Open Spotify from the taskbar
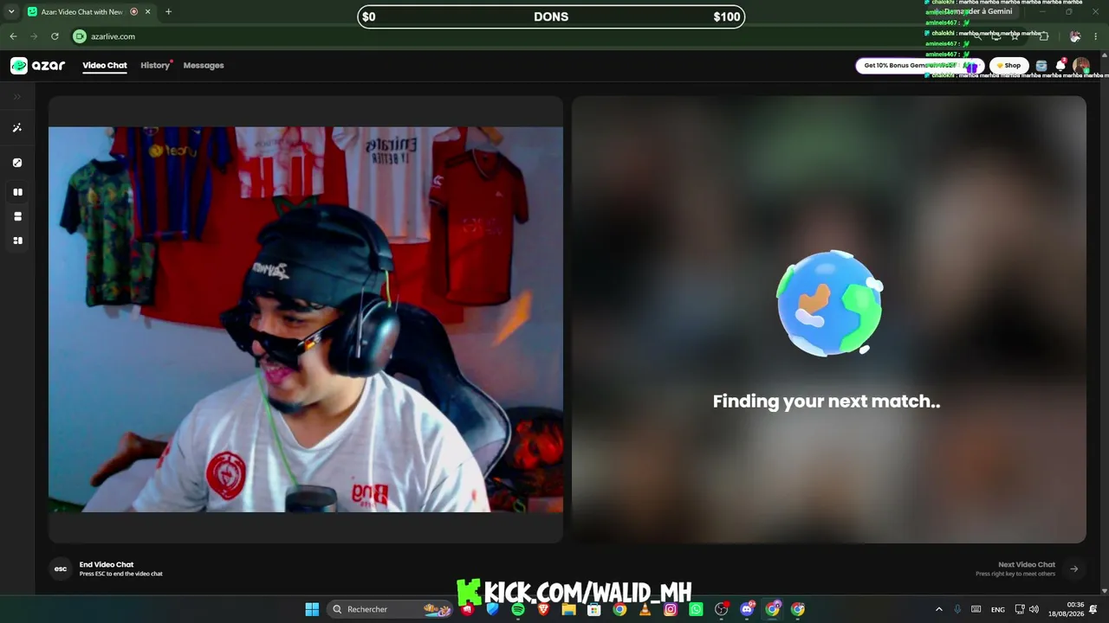Image resolution: width=1109 pixels, height=623 pixels. click(x=518, y=609)
